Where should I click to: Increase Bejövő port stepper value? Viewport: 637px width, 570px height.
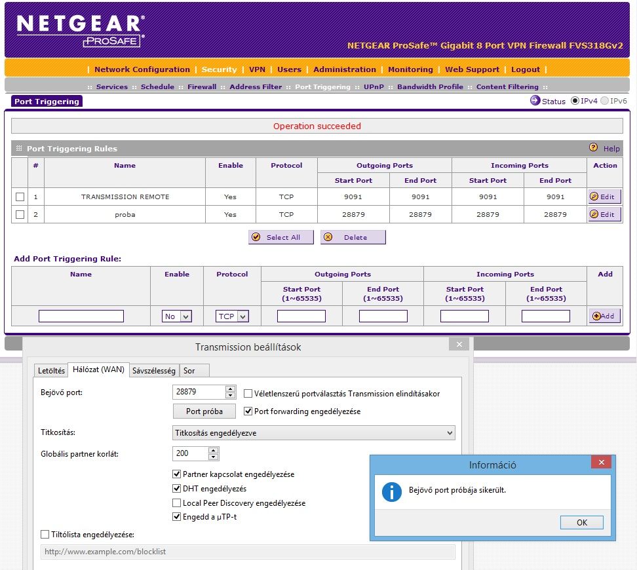tap(230, 389)
